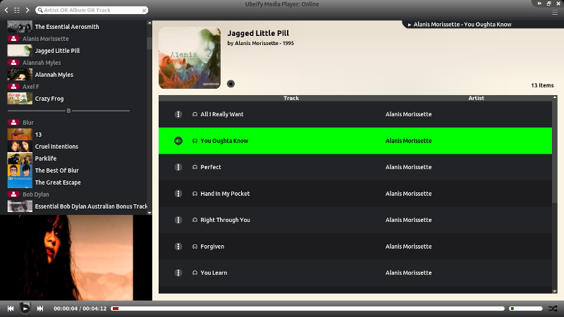The image size is (564, 317).
Task: Select track title Forgiven
Action: 212,247
